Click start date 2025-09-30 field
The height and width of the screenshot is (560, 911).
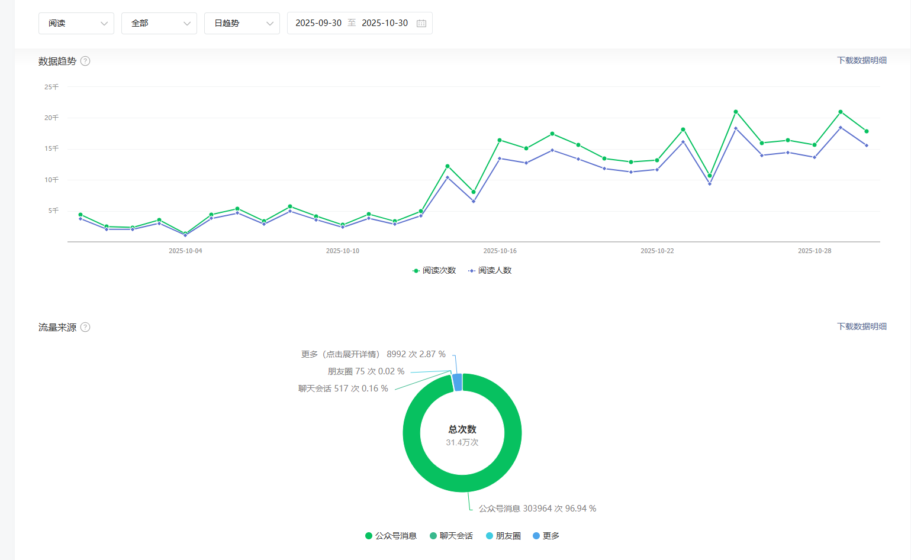pos(318,23)
